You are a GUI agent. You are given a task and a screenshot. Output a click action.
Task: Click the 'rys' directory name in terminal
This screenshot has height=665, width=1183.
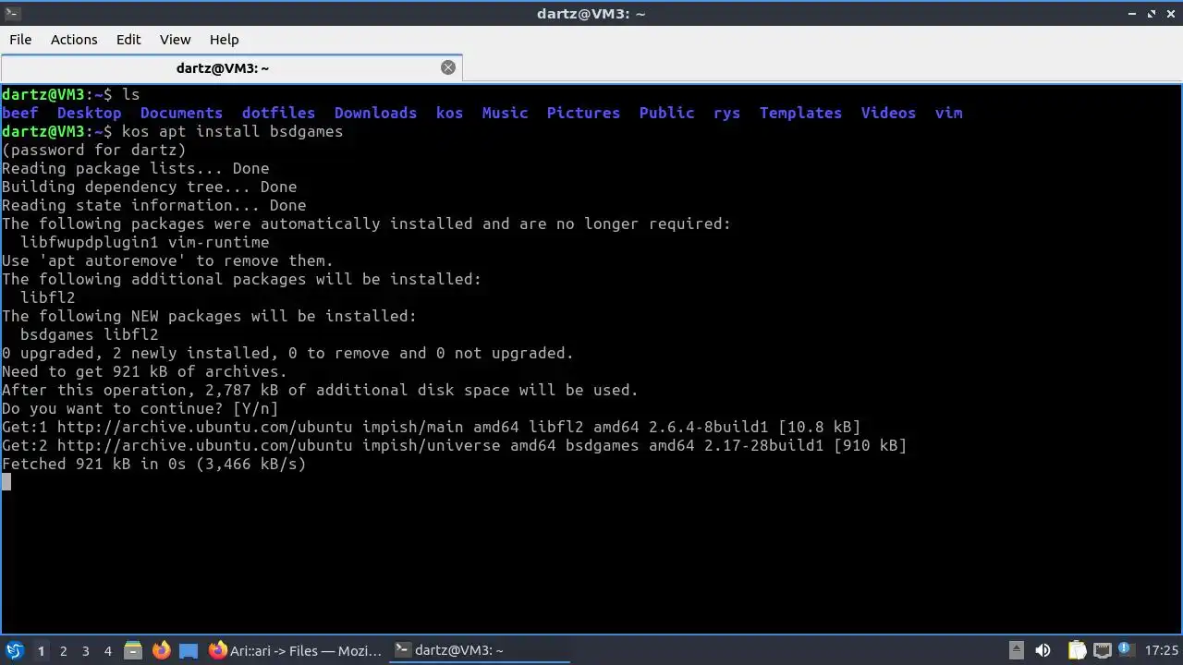click(727, 113)
